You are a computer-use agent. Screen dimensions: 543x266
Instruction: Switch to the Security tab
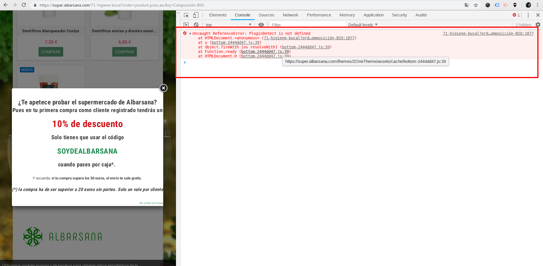pyautogui.click(x=399, y=15)
